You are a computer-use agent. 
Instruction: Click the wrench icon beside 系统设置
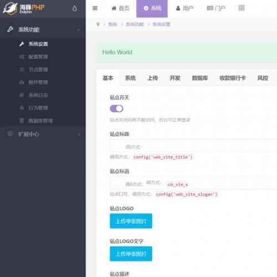(22, 44)
